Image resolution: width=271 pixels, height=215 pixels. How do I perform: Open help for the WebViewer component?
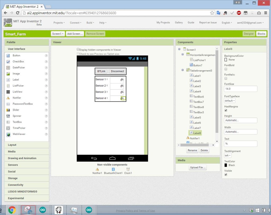click(46, 134)
